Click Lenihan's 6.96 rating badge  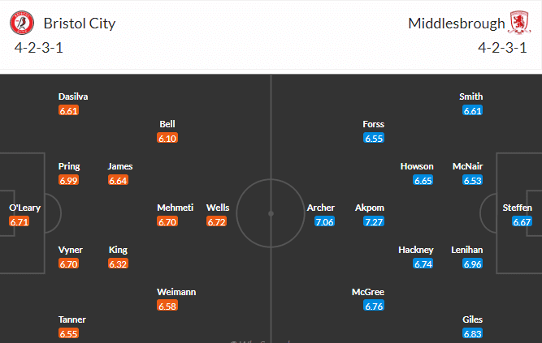[472, 264]
